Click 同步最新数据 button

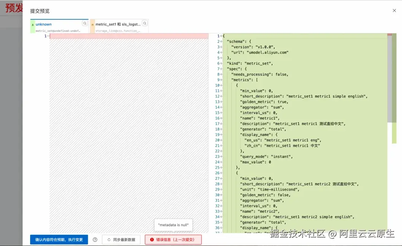tap(121, 240)
